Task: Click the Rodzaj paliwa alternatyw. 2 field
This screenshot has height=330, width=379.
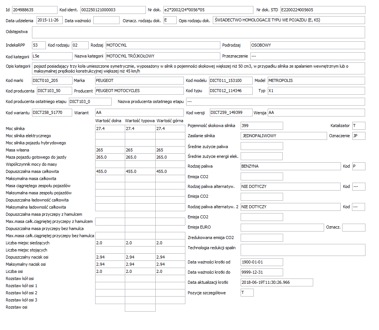Action: 291,207
